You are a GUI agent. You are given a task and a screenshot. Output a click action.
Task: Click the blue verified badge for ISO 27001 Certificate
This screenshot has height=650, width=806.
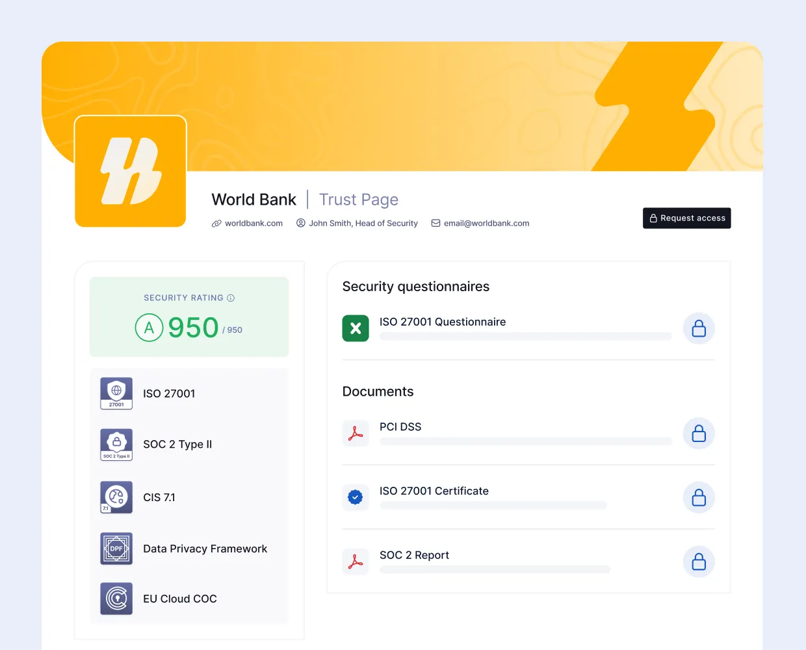[356, 497]
